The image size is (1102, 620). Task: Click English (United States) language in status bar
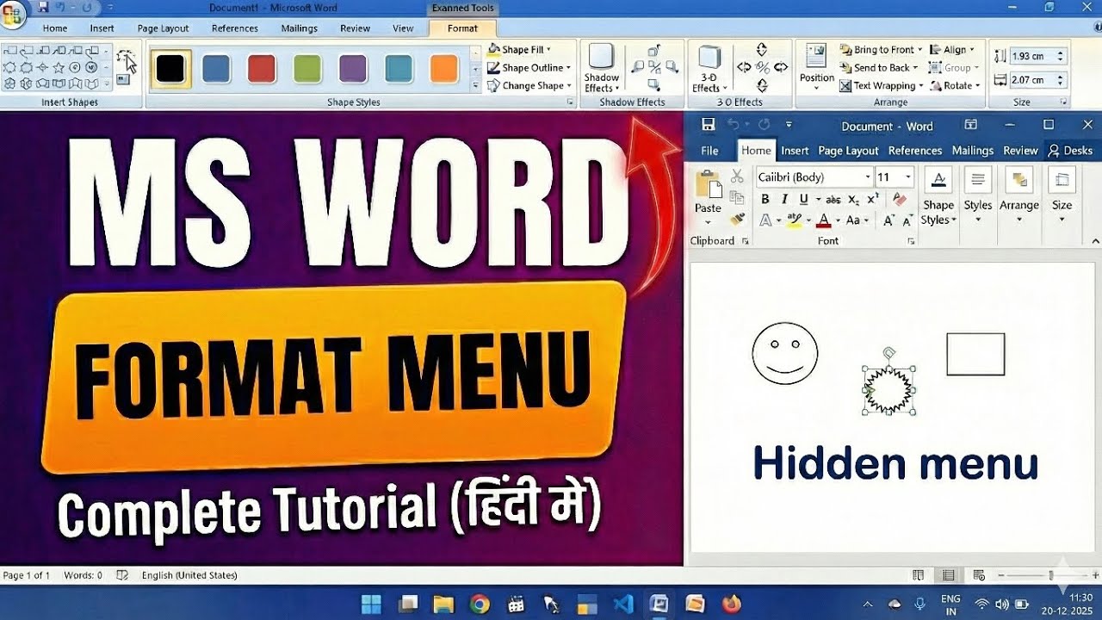coord(189,575)
